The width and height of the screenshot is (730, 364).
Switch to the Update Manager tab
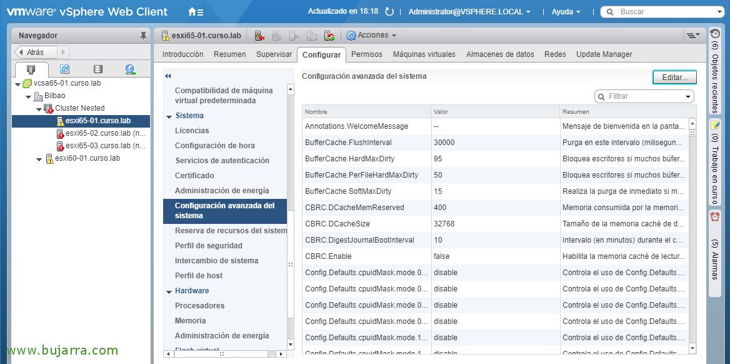coord(604,54)
